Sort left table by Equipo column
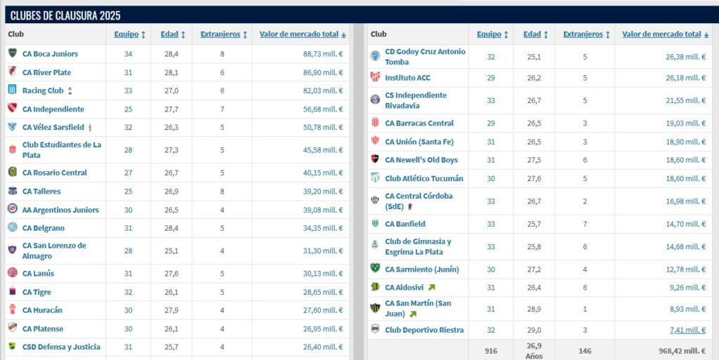719x360 pixels. (130, 34)
